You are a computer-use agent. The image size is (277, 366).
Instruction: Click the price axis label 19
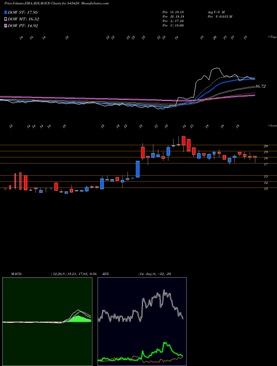265,152
